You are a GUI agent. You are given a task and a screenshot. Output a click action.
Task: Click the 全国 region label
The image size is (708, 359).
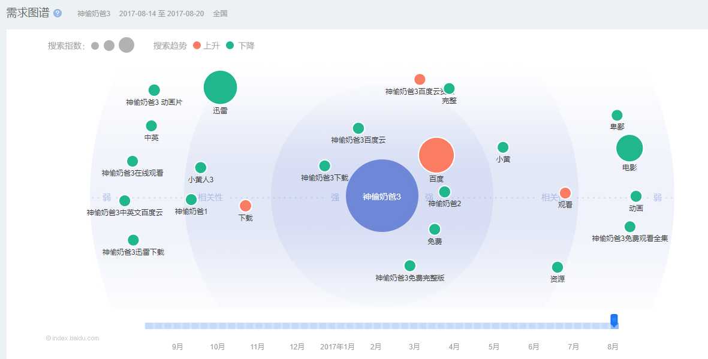pyautogui.click(x=220, y=14)
